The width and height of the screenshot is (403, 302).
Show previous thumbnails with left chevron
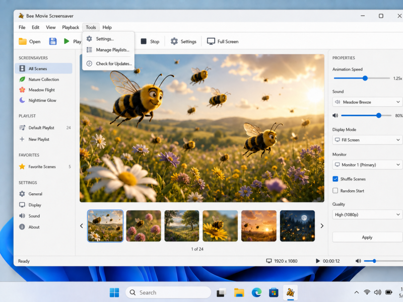82,226
